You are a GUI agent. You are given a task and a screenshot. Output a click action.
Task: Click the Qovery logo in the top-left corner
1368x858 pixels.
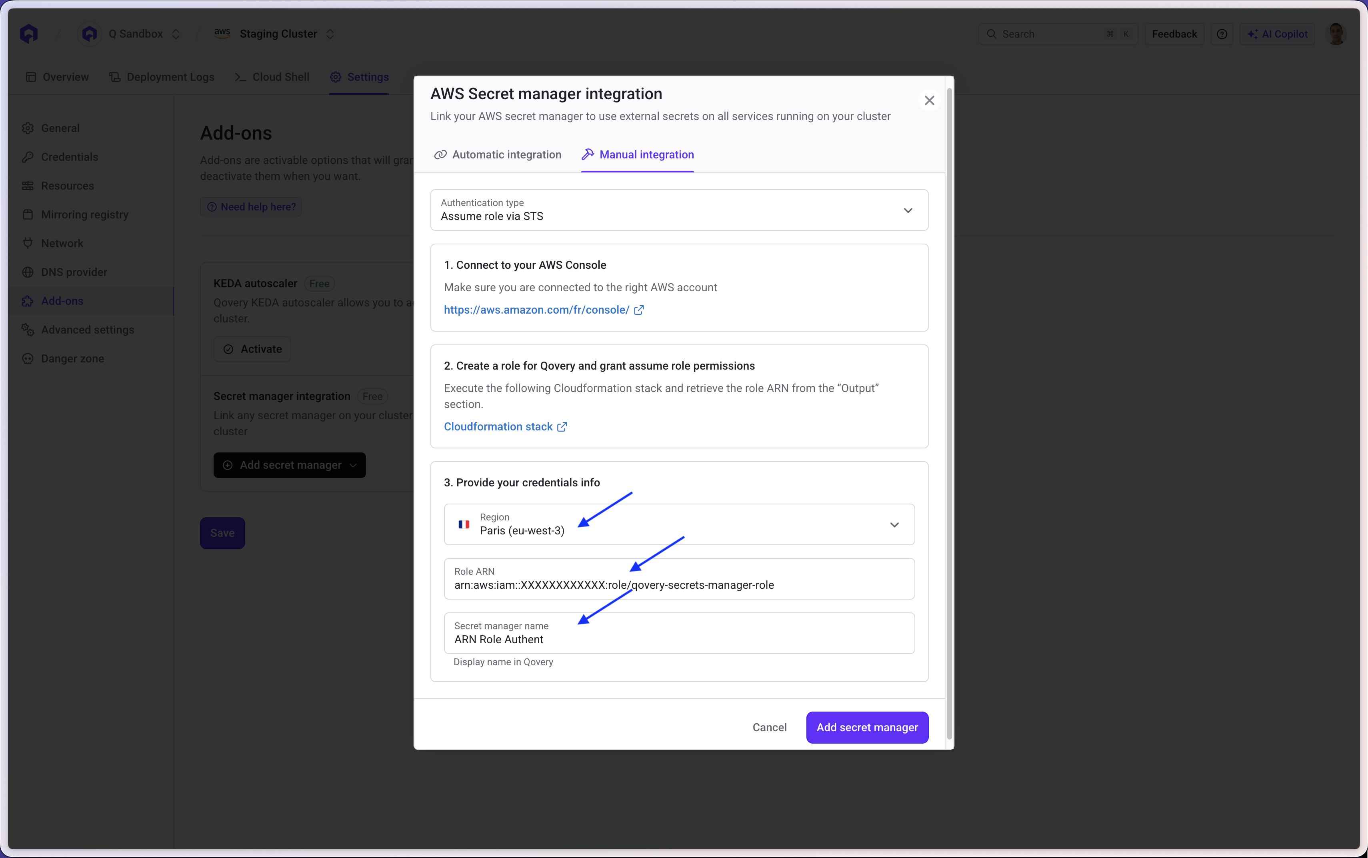[x=29, y=34]
